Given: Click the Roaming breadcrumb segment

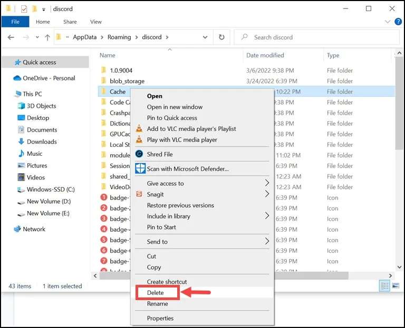Looking at the screenshot, I should click(x=119, y=37).
